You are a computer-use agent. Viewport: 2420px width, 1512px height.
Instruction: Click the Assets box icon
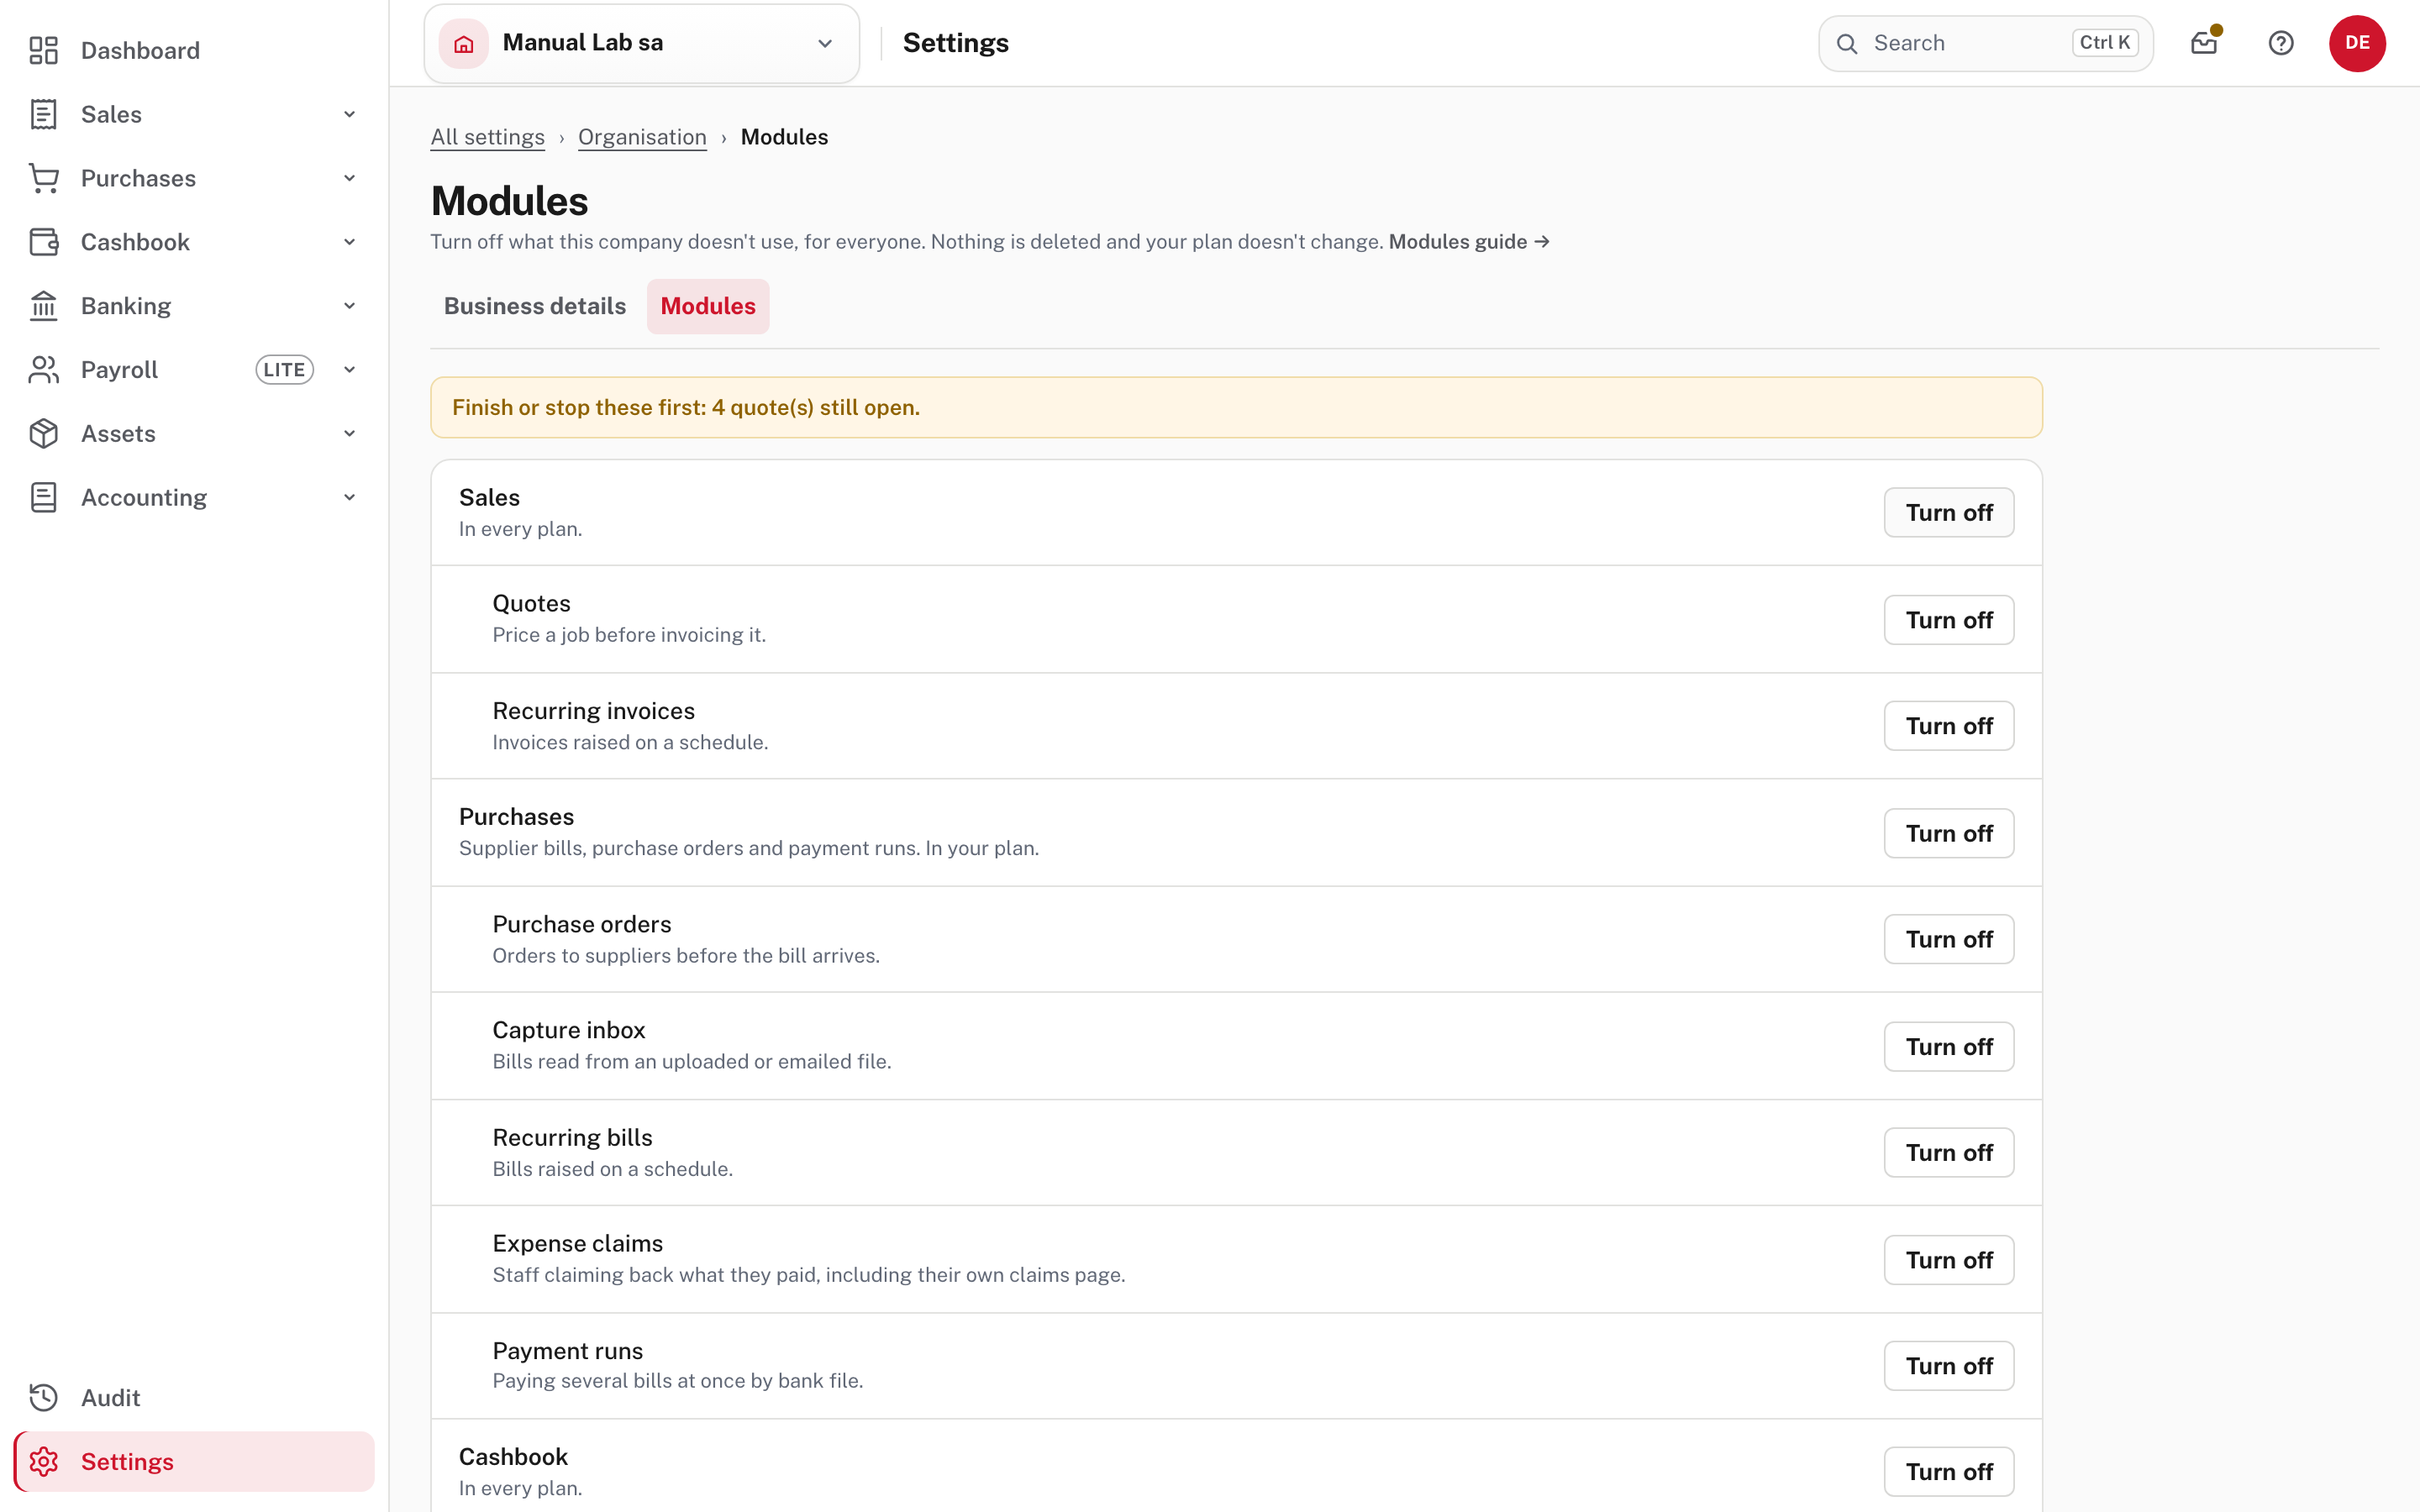coord(43,433)
